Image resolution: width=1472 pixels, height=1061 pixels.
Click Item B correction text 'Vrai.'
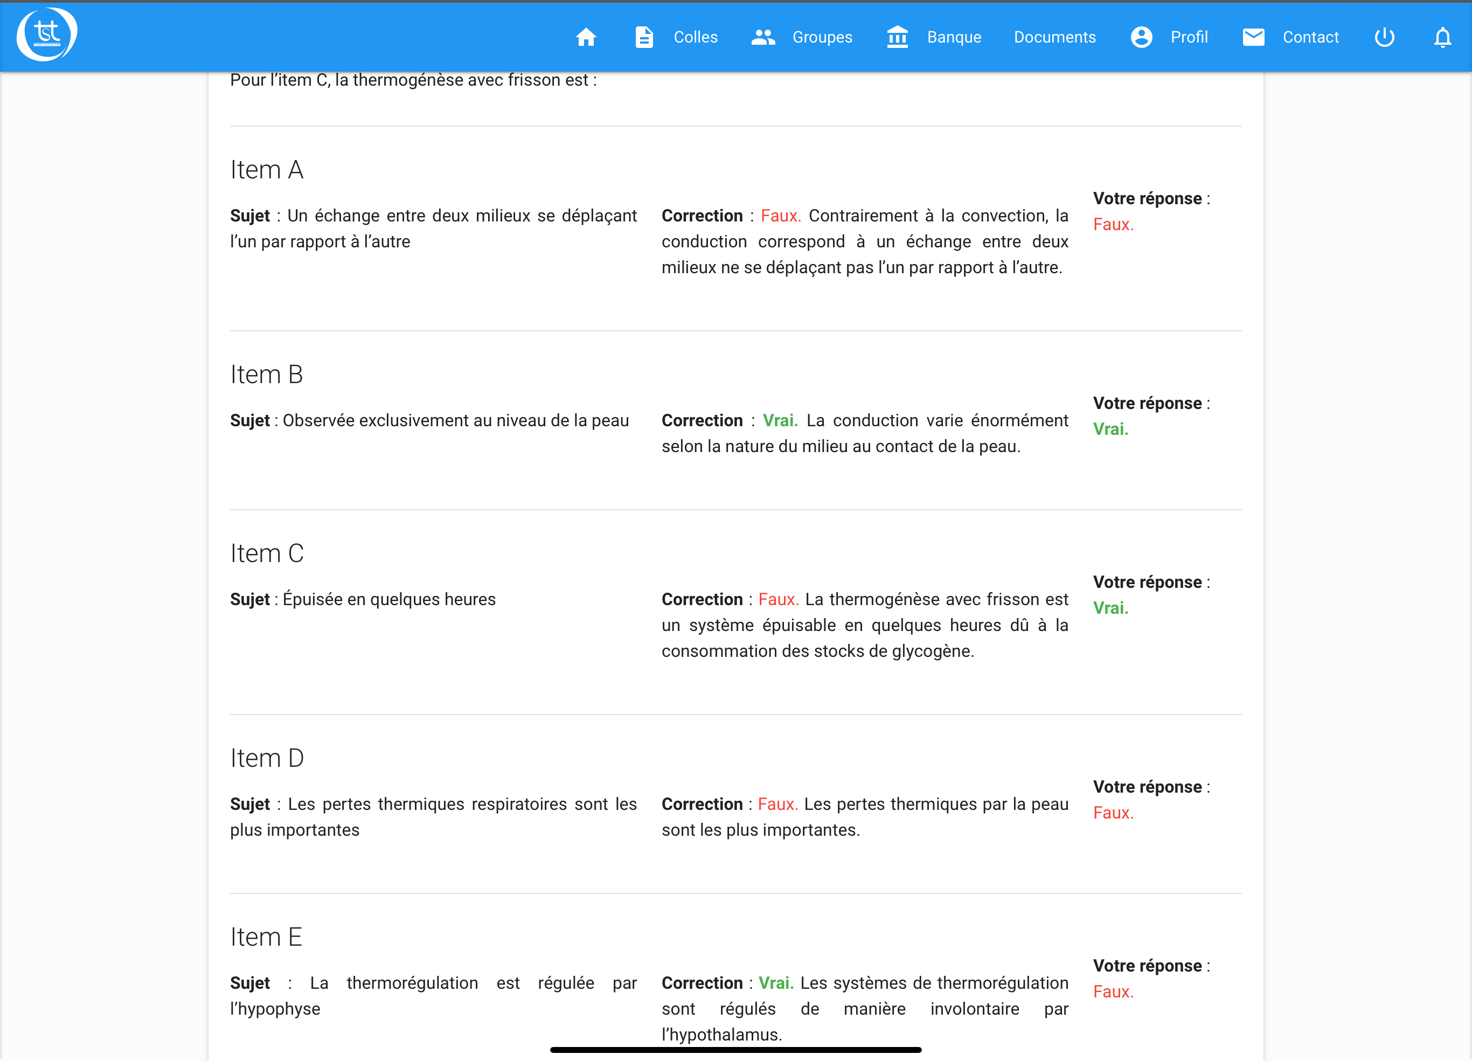780,420
